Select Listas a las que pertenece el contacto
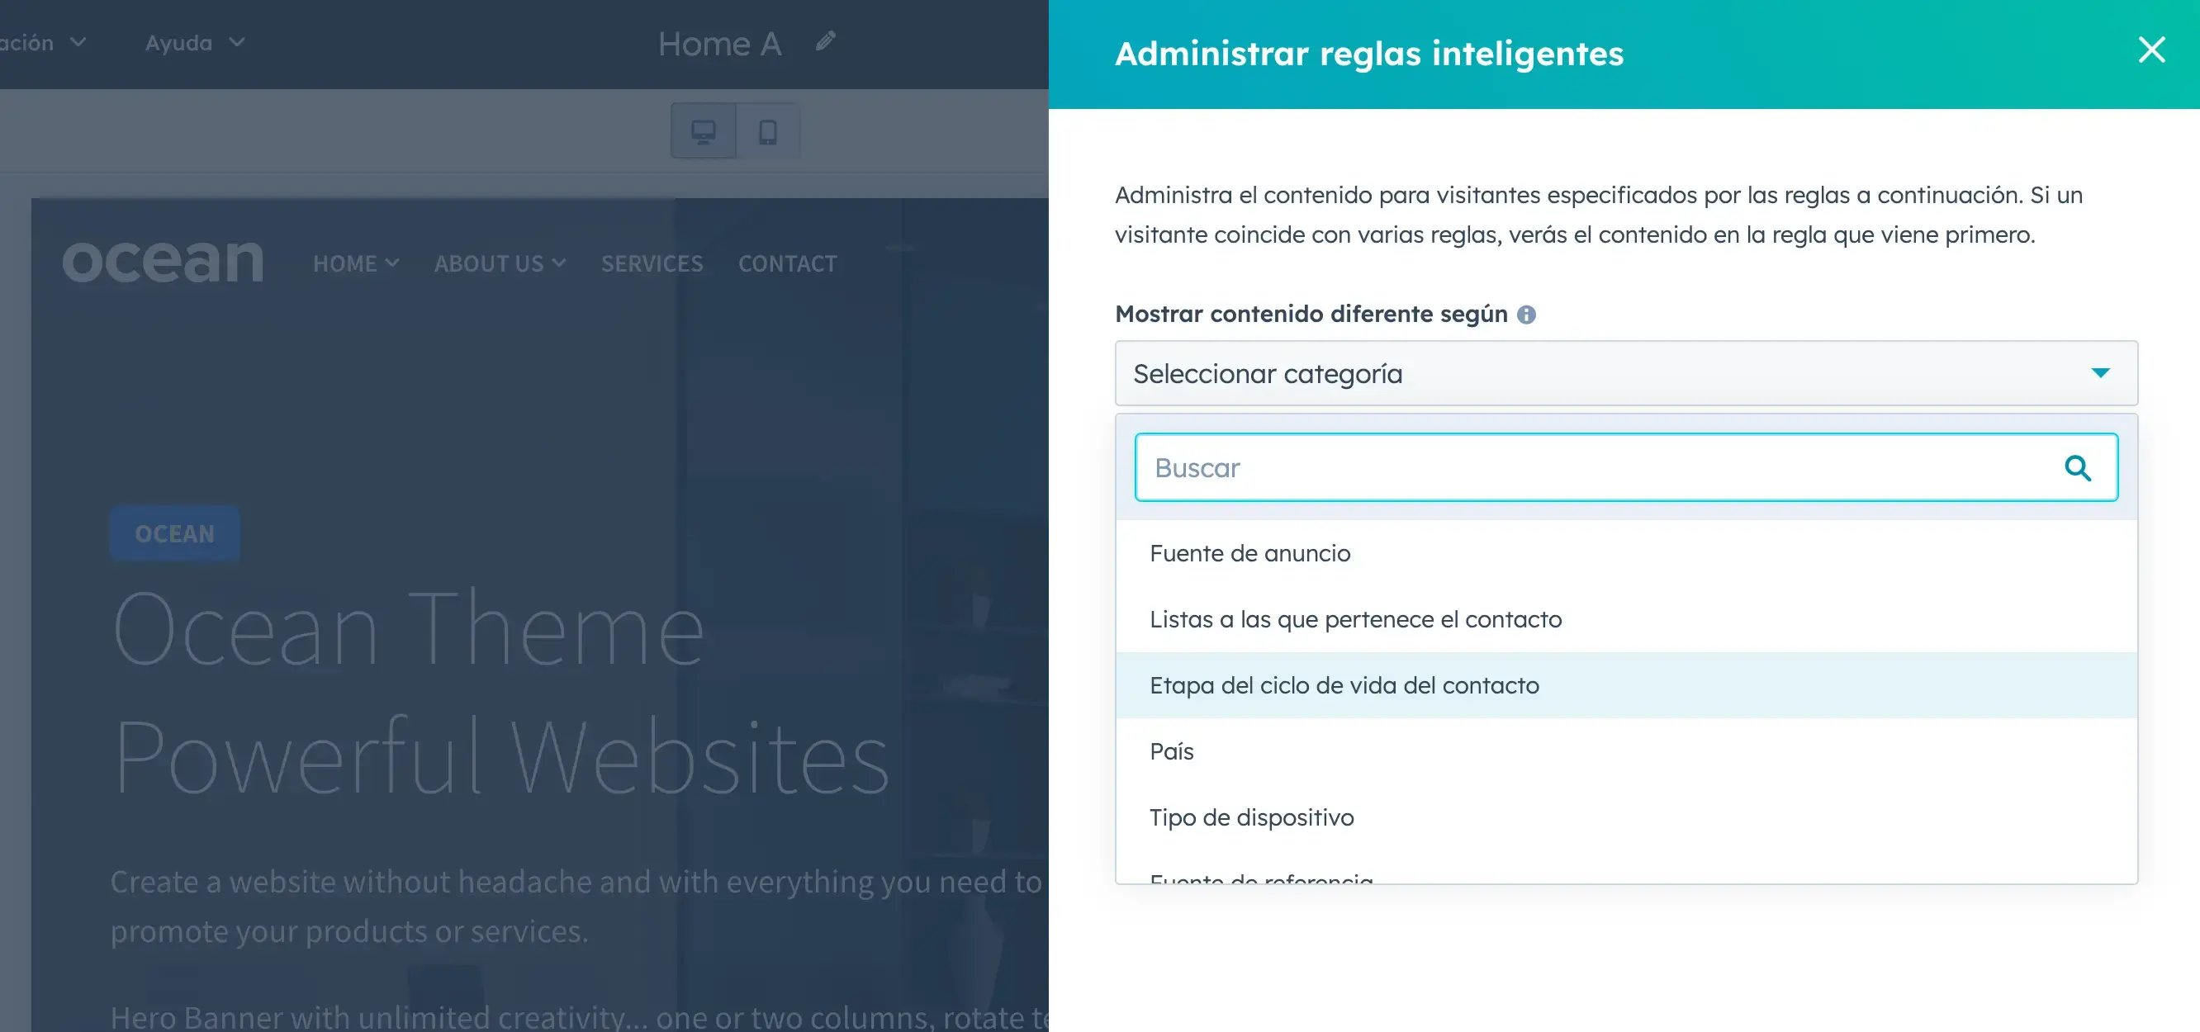 point(1355,618)
